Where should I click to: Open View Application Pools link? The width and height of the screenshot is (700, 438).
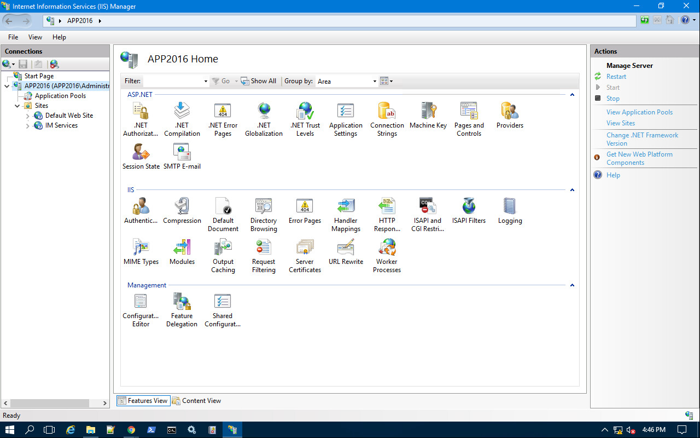(x=639, y=112)
